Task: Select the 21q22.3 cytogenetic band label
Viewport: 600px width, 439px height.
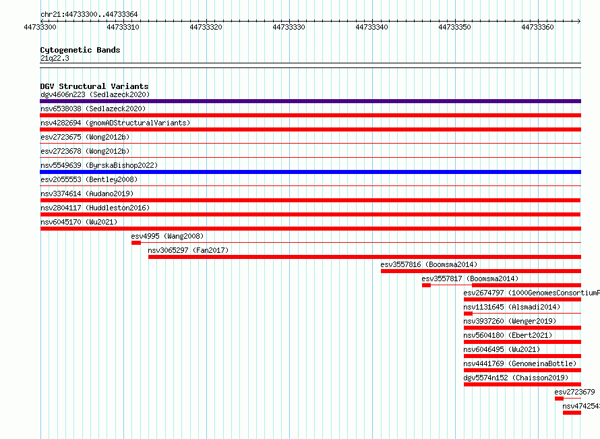Action: point(55,58)
